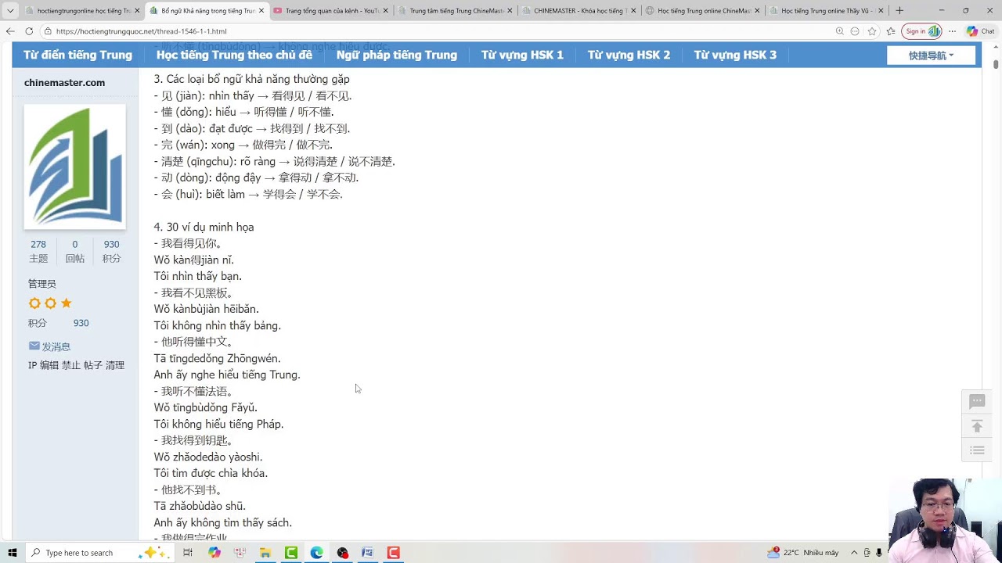Open chinemaster.com author profile link
The image size is (1002, 563).
64,83
